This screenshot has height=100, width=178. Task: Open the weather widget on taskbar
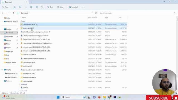[x=9, y=97]
